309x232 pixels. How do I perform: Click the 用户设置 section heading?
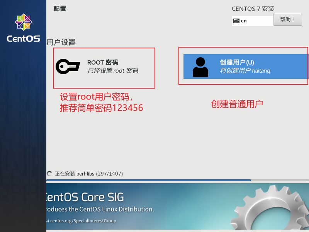point(61,43)
